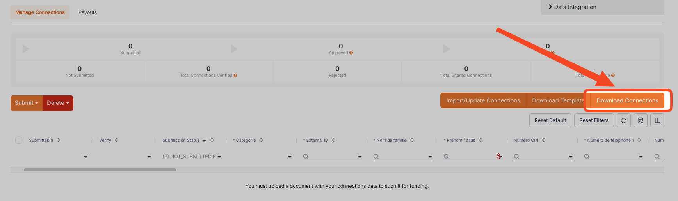Click the Reset Filters button
The image size is (678, 201).
[594, 120]
